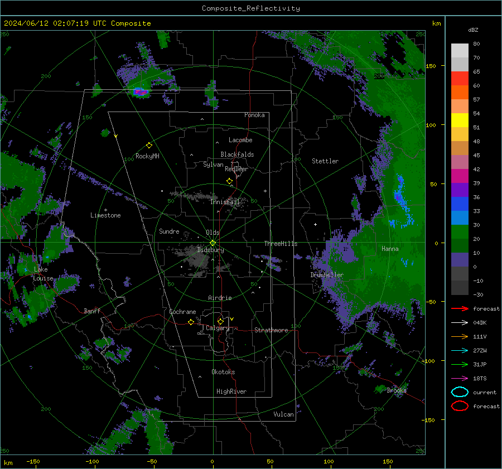The height and width of the screenshot is (469, 502).
Task: Click the green 31JP arrow icon
Action: tap(460, 364)
